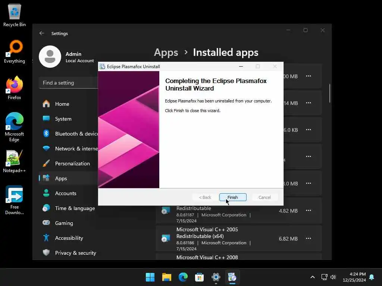Click the Gaming controller icon
The height and width of the screenshot is (286, 382).
(x=46, y=223)
